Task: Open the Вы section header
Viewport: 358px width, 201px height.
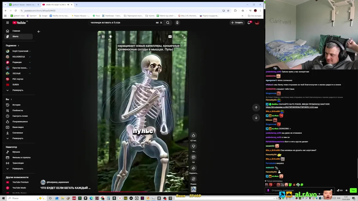Action: point(9,99)
